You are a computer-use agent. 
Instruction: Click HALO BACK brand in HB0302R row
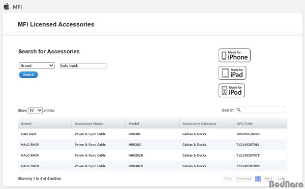point(30,166)
